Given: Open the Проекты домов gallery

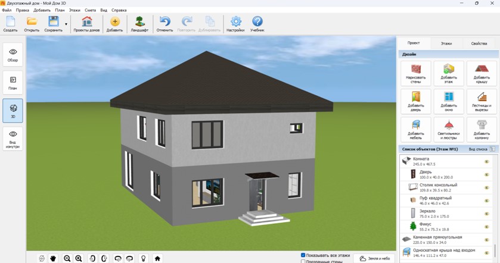Looking at the screenshot, I should tap(86, 24).
